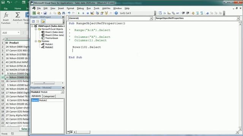Screen dimensions: 243x136
Task: Open the Object Browser toolbar icon
Action: [x=106, y=13]
